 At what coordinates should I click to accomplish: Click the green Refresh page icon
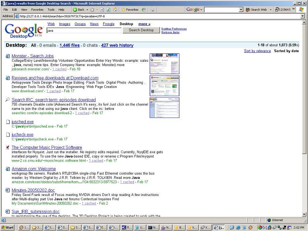108,10
